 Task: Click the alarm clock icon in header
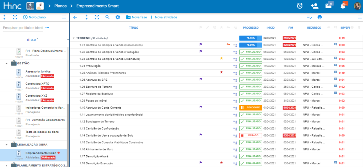[300, 6]
